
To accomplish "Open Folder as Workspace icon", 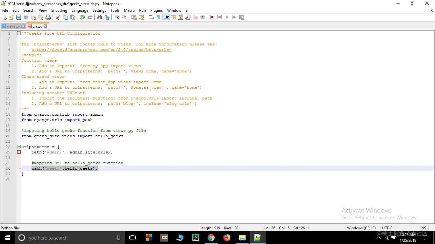I will click(195, 17).
